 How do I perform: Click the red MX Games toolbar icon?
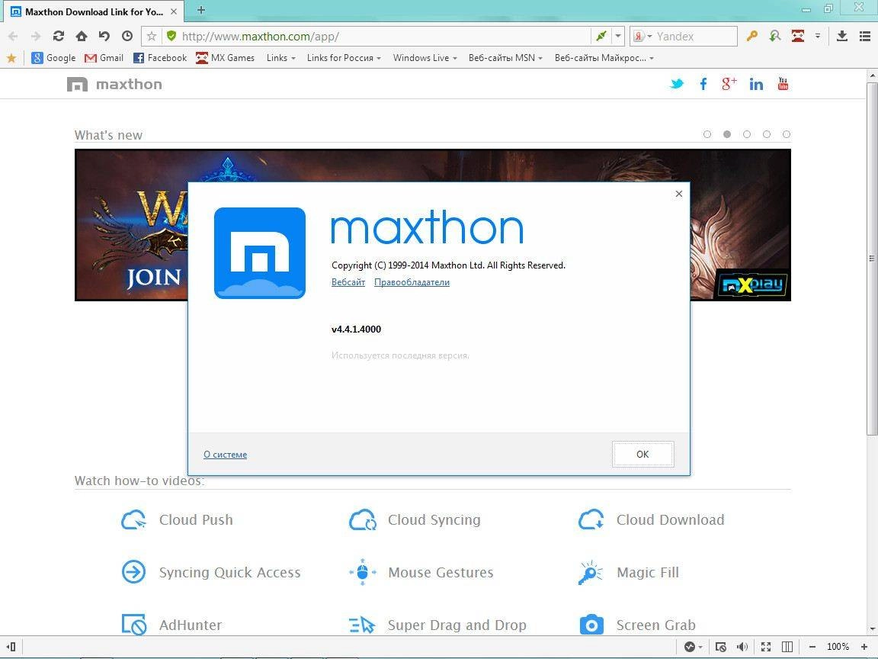pos(798,37)
